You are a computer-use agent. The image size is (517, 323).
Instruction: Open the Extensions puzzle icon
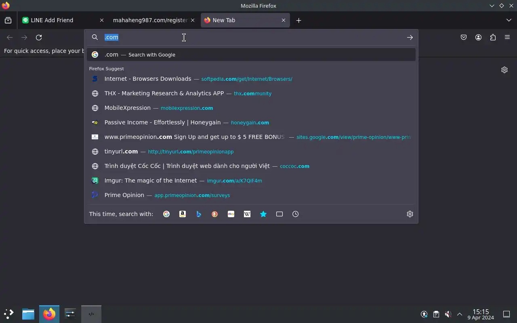pos(493,37)
